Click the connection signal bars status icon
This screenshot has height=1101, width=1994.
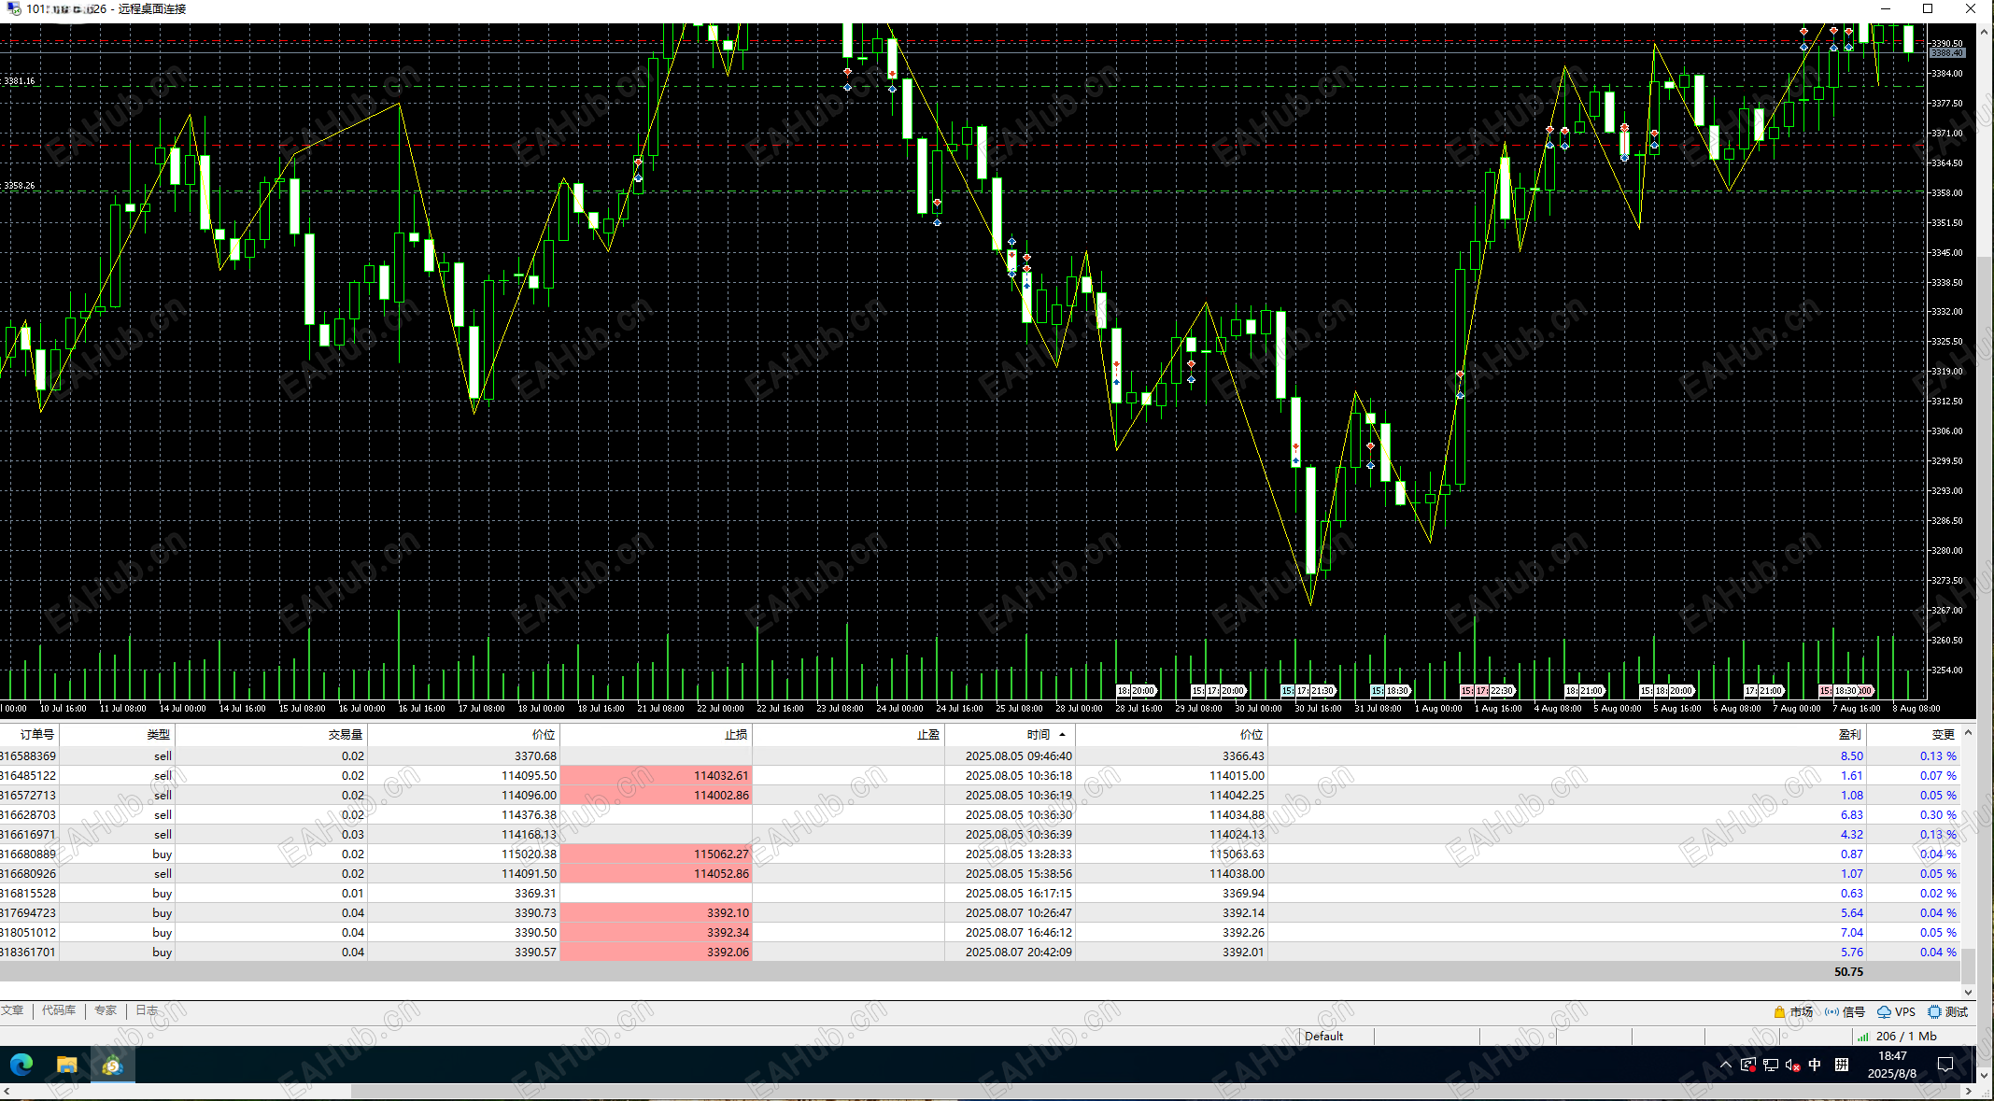pos(1863,1037)
